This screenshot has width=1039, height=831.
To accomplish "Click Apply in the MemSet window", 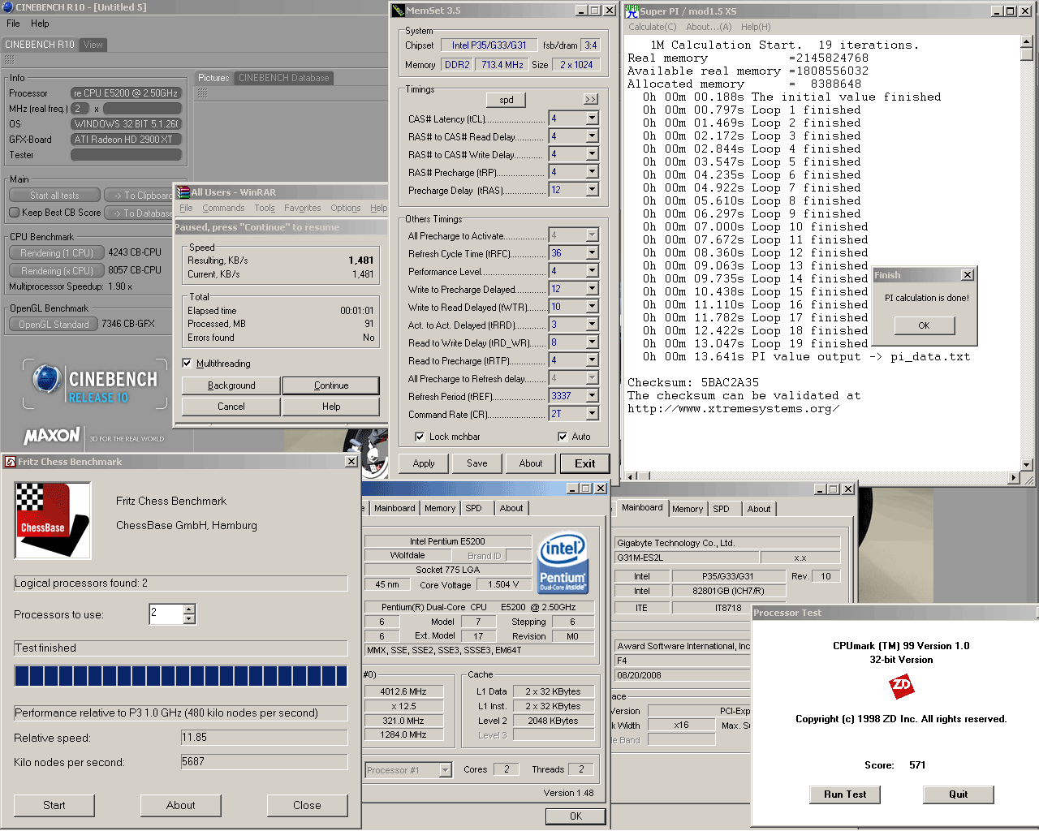I will (424, 463).
